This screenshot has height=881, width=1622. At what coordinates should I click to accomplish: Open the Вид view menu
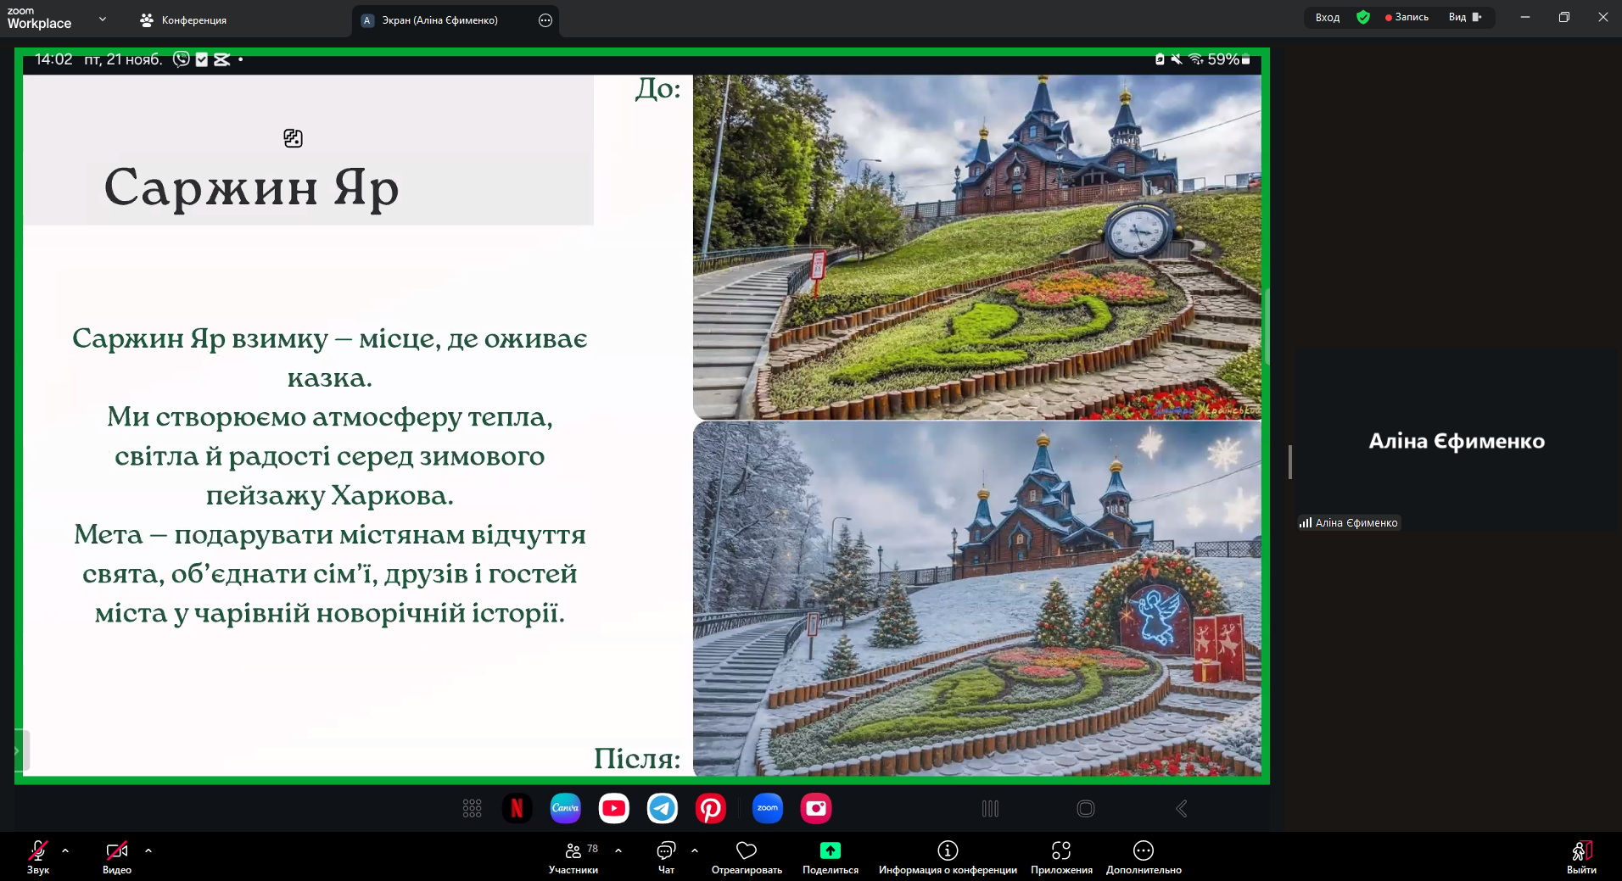tap(1464, 17)
